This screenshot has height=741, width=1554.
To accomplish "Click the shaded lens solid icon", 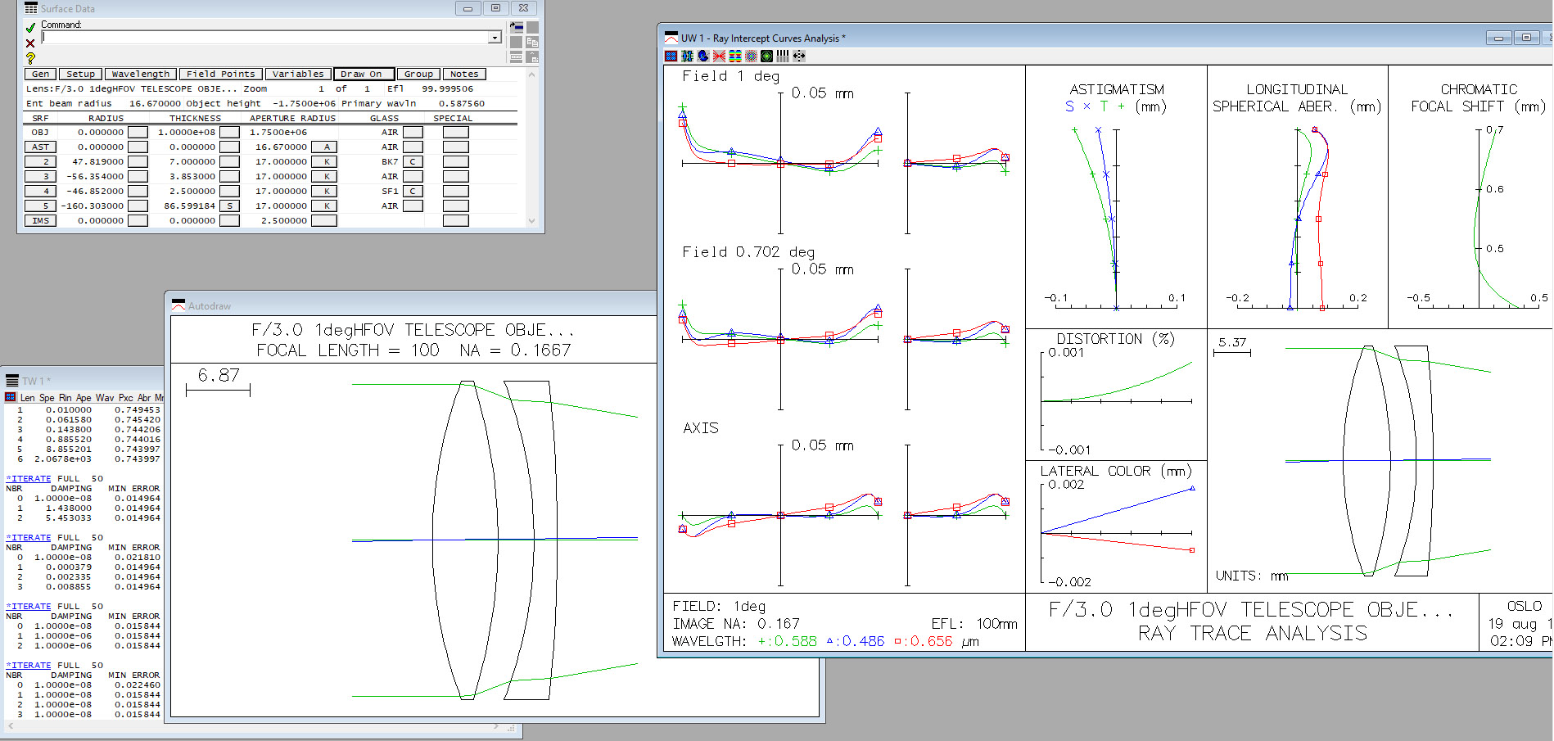I will coord(703,56).
